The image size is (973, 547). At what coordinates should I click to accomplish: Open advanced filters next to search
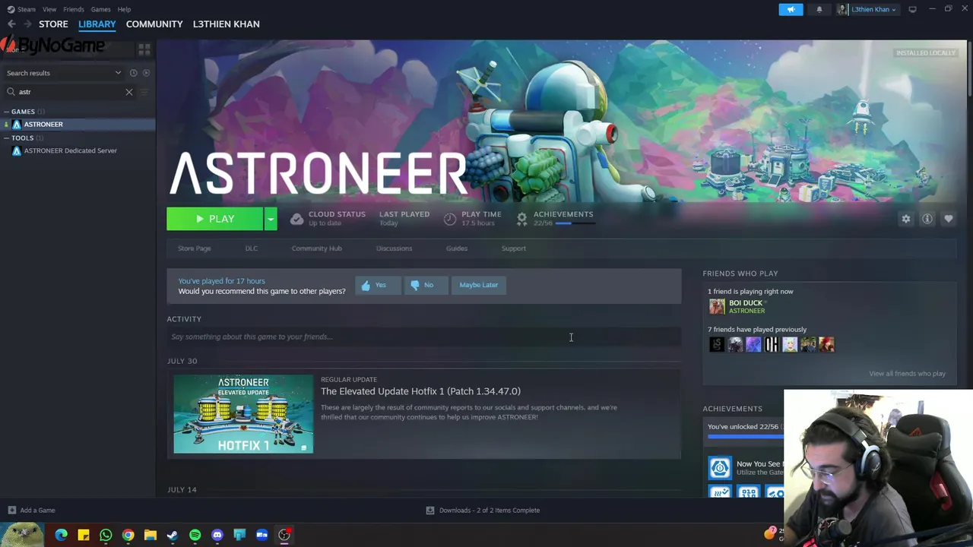[x=144, y=92]
